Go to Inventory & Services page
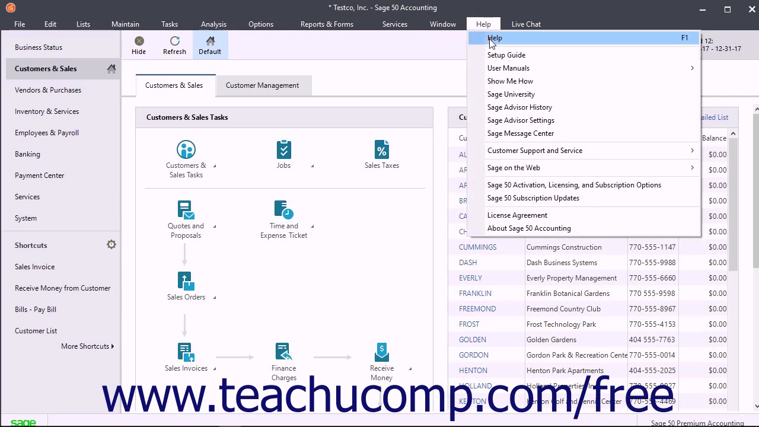Screen dimensions: 759x427 (x=47, y=111)
